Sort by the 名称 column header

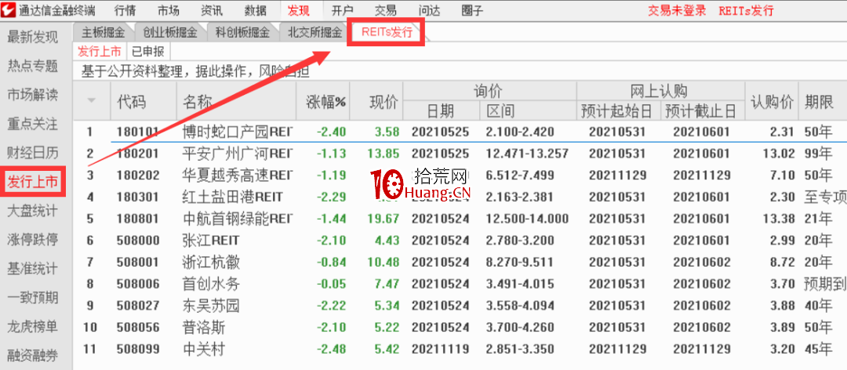coord(197,102)
